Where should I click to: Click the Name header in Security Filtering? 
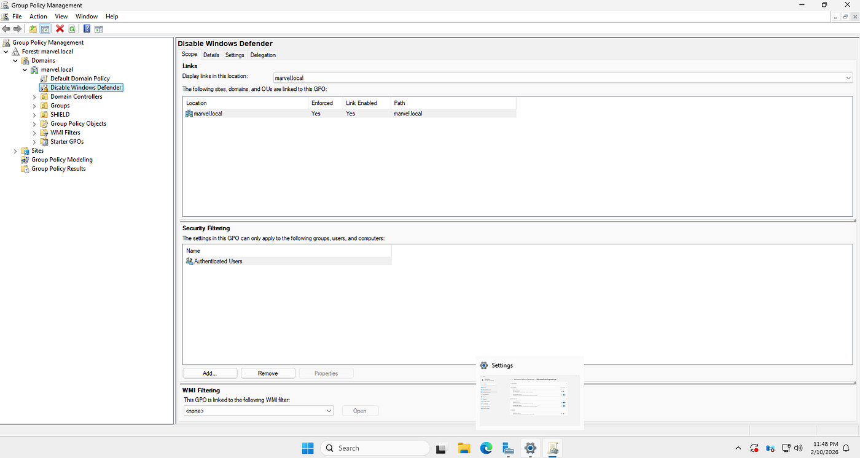287,250
